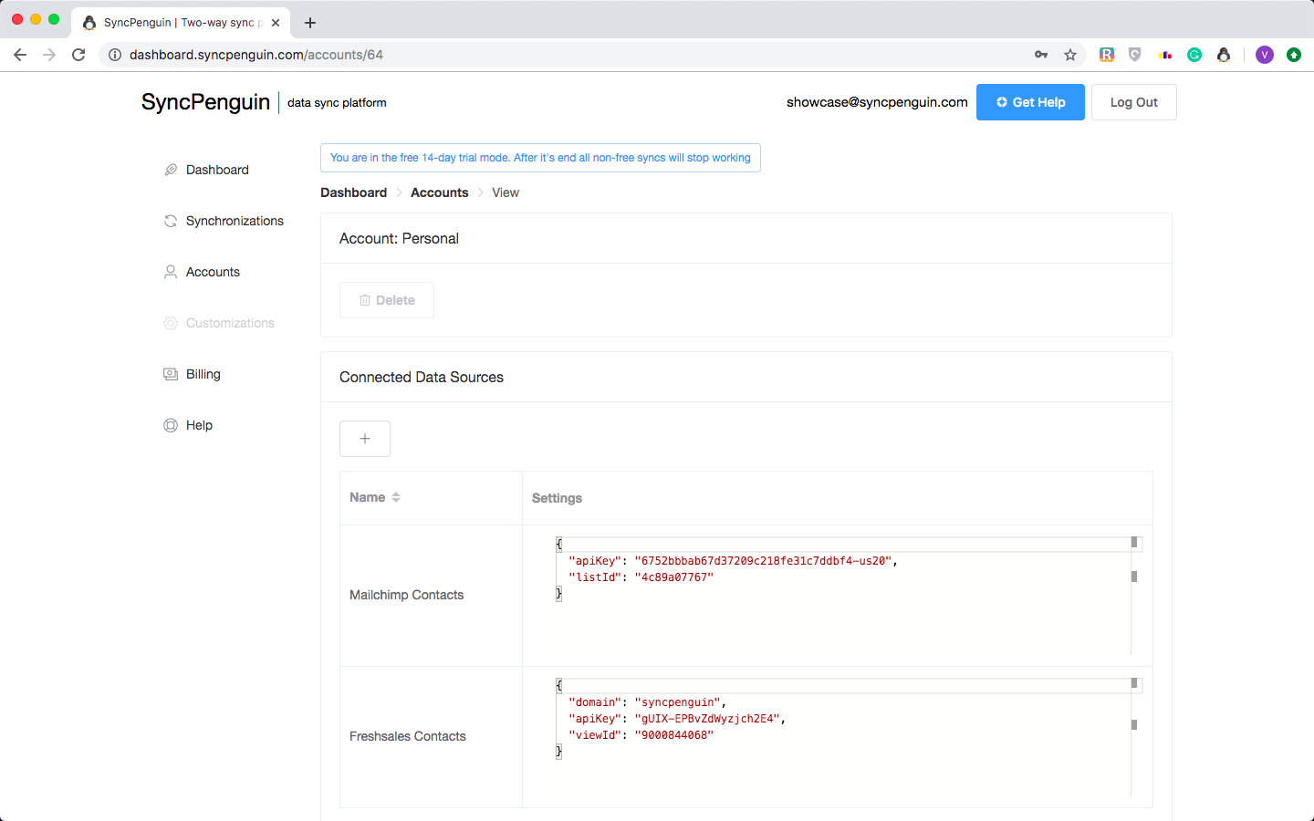Collapse the Mailchimp Contacts JSON block

point(559,545)
